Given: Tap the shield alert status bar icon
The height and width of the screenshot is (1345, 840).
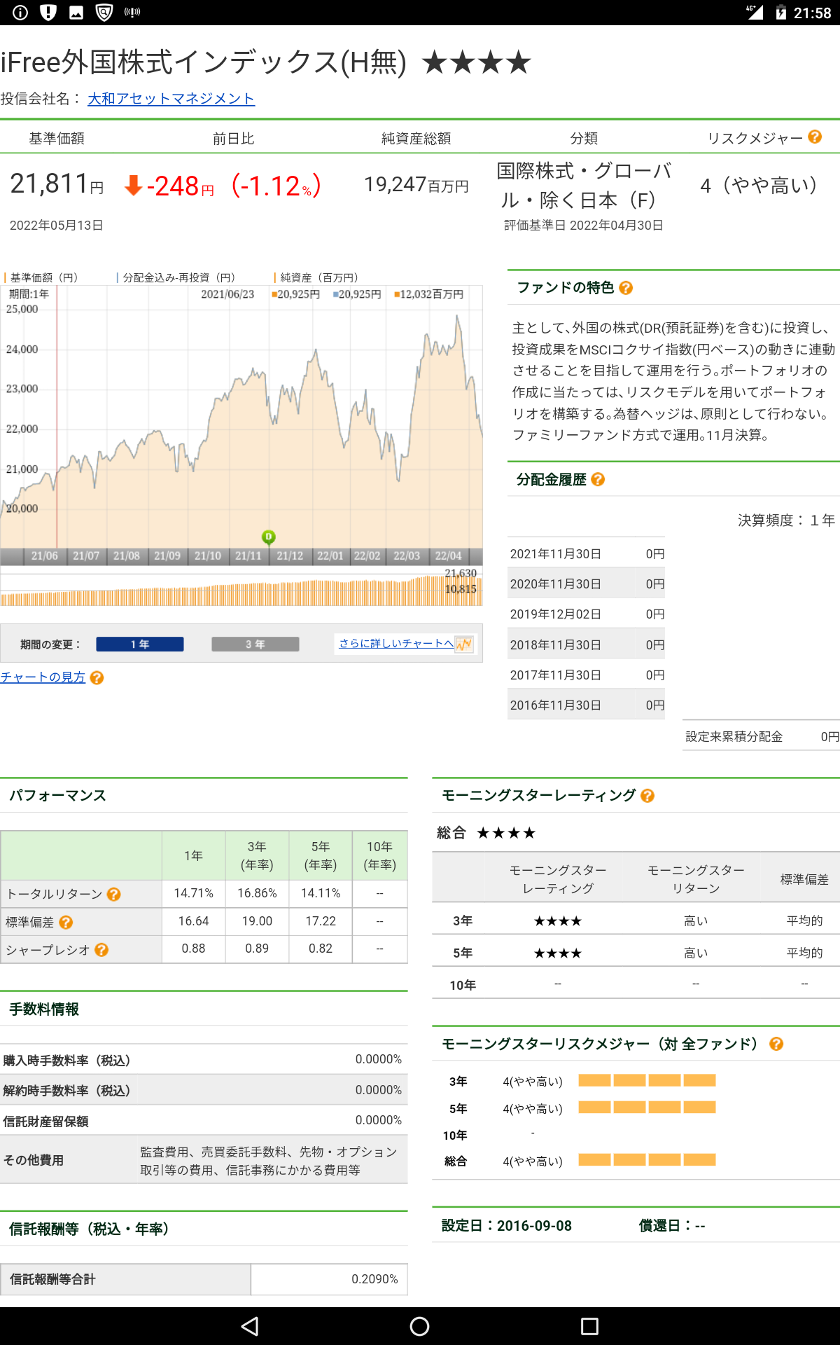Looking at the screenshot, I should (x=48, y=12).
